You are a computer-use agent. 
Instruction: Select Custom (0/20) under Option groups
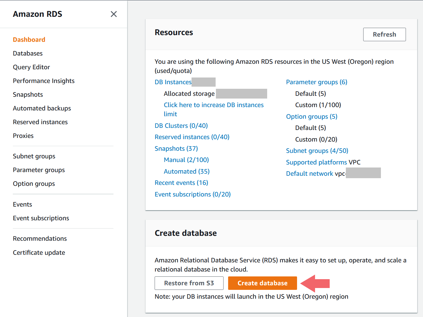(316, 139)
